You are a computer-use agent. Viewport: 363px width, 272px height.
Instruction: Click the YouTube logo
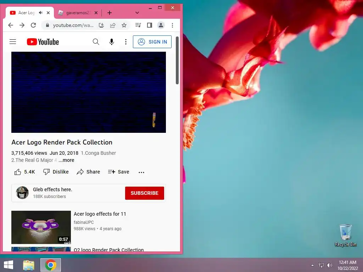43,42
